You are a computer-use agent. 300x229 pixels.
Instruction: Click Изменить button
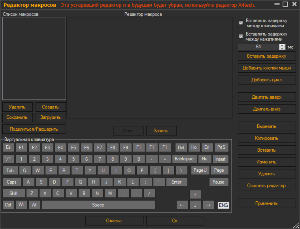pyautogui.click(x=267, y=162)
